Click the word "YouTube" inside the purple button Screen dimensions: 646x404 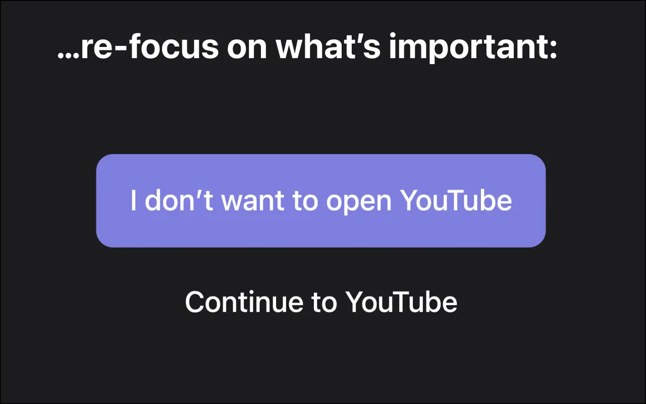(x=456, y=200)
